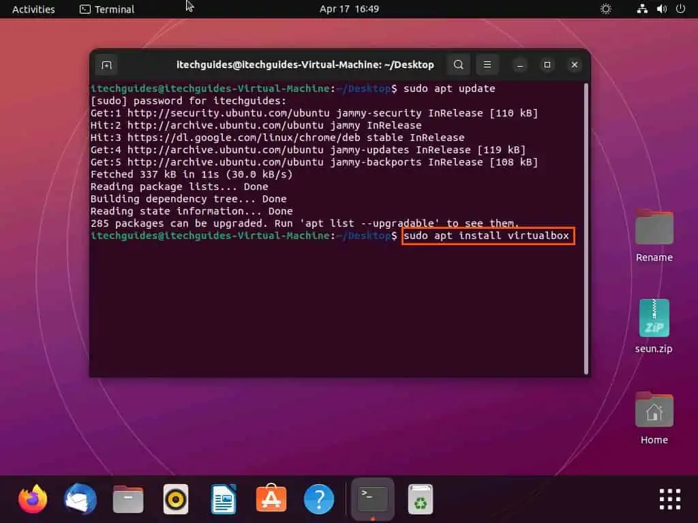The height and width of the screenshot is (523, 698).
Task: Open Ubuntu Software store
Action: coord(271,499)
